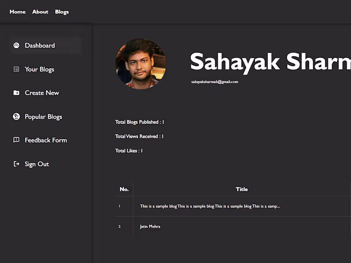Click the Your Blogs list icon
Screen dimensions: 351x263
tap(16, 69)
